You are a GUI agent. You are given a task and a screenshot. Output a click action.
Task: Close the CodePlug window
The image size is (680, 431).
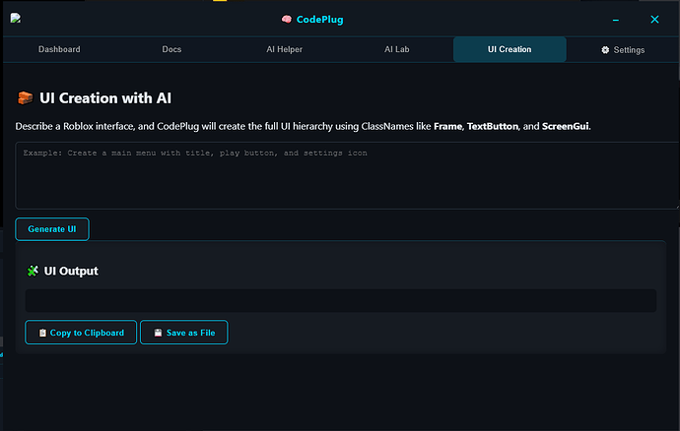[x=654, y=20]
